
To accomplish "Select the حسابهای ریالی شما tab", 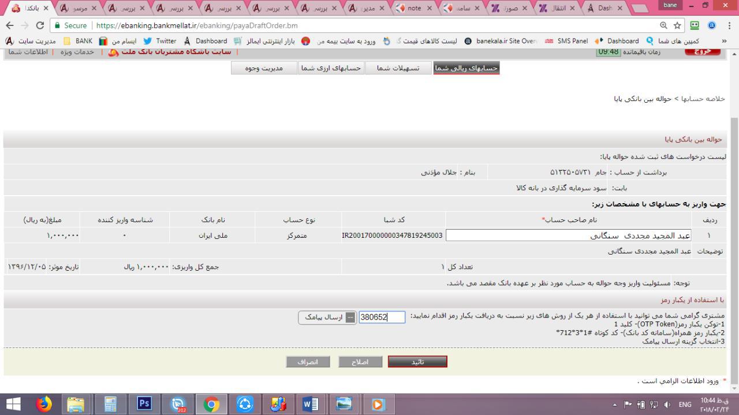I will click(466, 68).
